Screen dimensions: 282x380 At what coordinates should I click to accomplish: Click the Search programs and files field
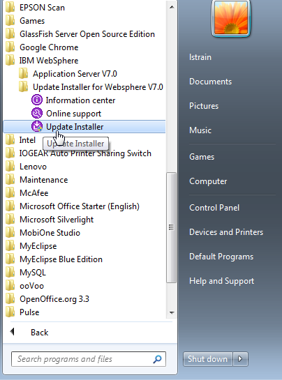[x=89, y=359]
